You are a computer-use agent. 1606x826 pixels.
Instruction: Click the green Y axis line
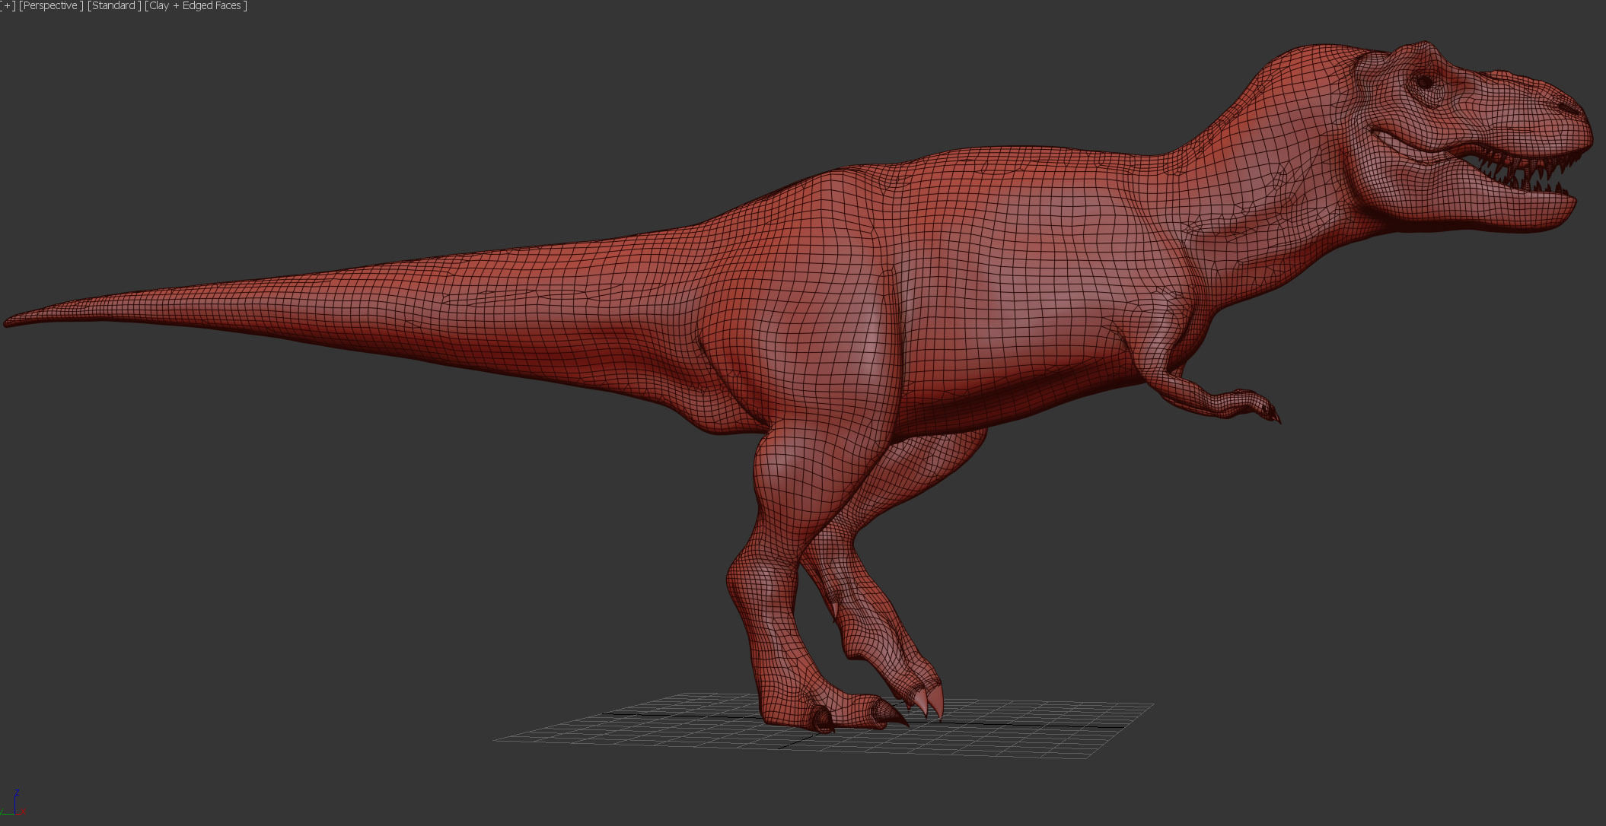pos(7,815)
